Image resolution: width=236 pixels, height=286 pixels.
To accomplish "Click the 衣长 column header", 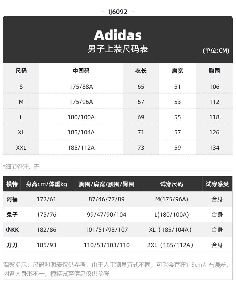I will click(141, 71).
